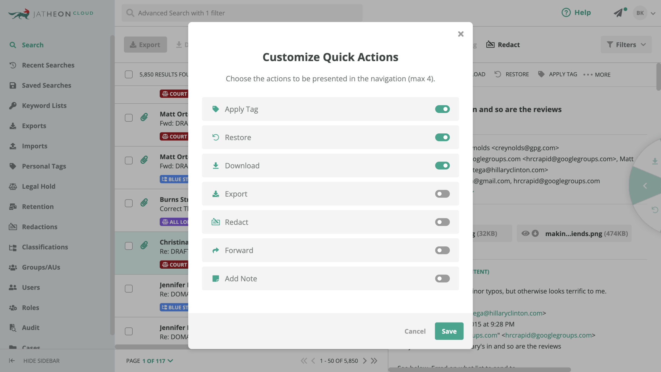The height and width of the screenshot is (372, 661).
Task: Open the Classifications section
Action: click(45, 247)
